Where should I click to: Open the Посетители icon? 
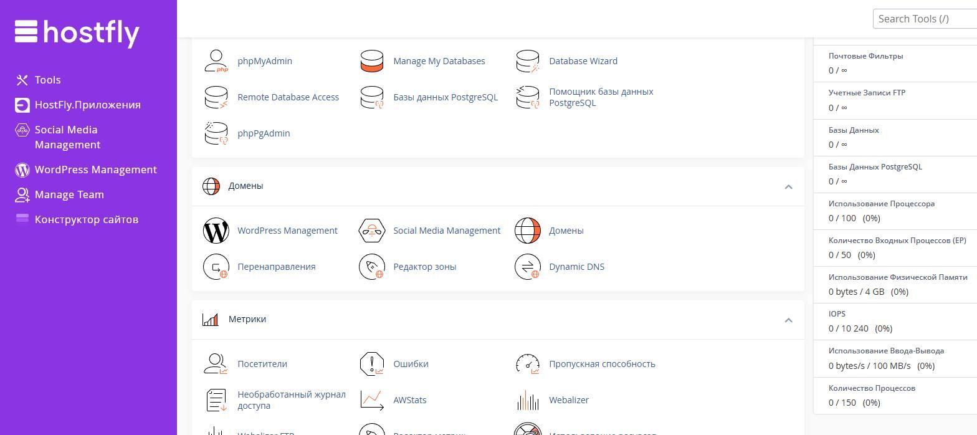click(216, 364)
